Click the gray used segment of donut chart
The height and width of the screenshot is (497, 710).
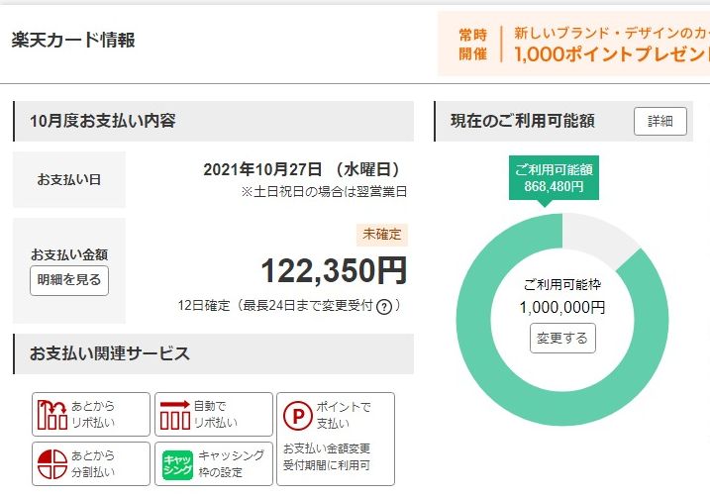pos(595,236)
